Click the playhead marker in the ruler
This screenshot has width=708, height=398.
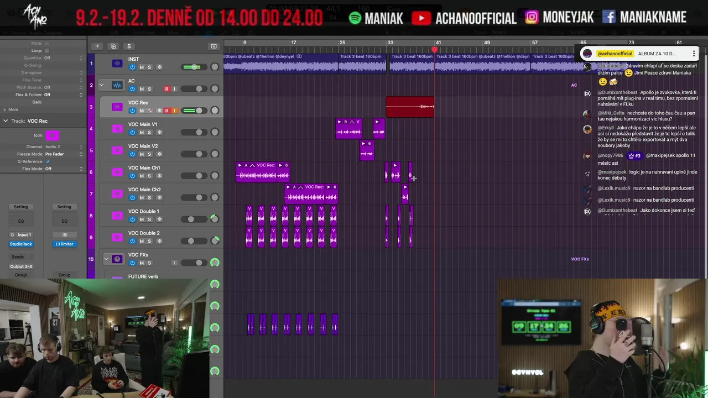(x=434, y=50)
